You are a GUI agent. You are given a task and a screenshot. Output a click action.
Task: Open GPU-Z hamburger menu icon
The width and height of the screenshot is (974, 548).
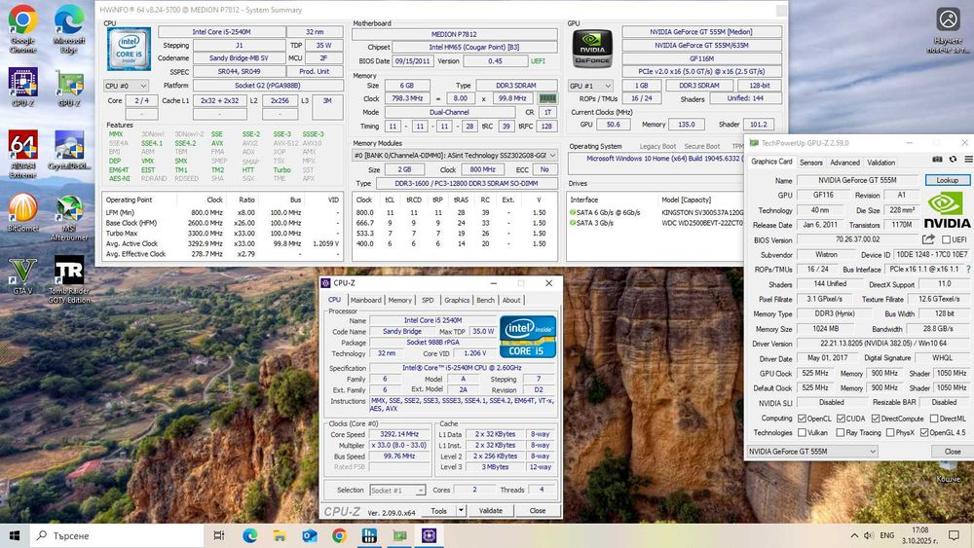968,160
